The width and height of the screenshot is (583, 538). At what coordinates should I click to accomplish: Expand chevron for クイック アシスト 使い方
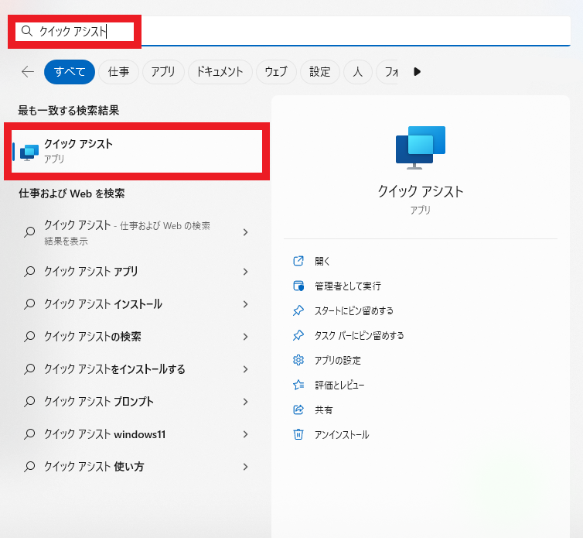[245, 467]
